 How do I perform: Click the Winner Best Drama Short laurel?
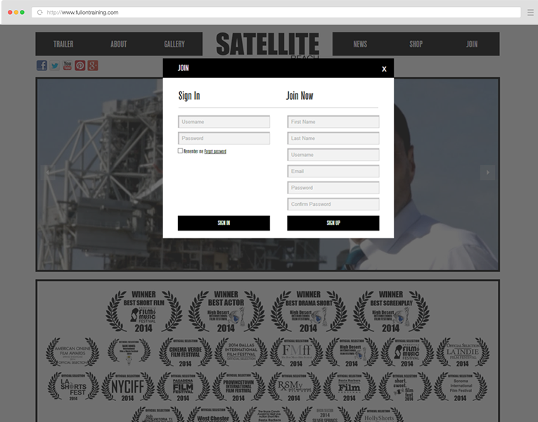309,311
